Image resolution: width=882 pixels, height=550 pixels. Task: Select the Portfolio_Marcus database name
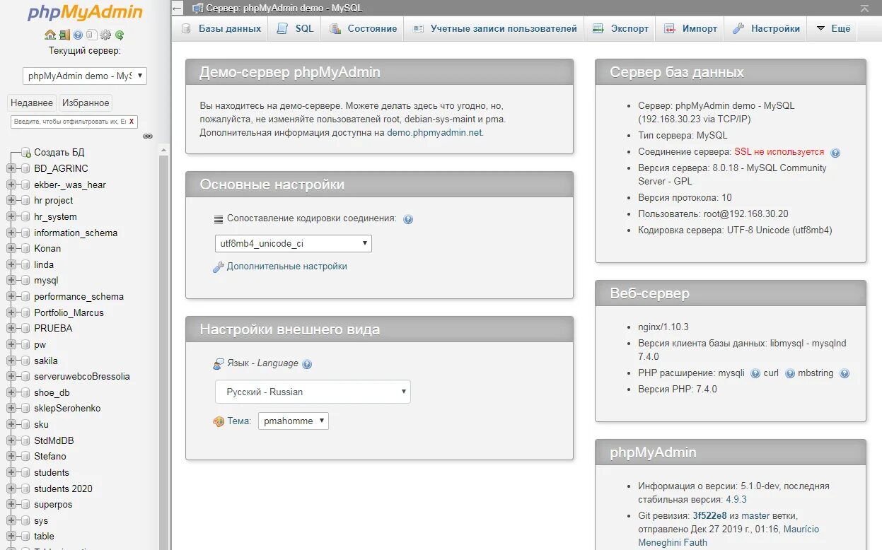click(x=69, y=312)
